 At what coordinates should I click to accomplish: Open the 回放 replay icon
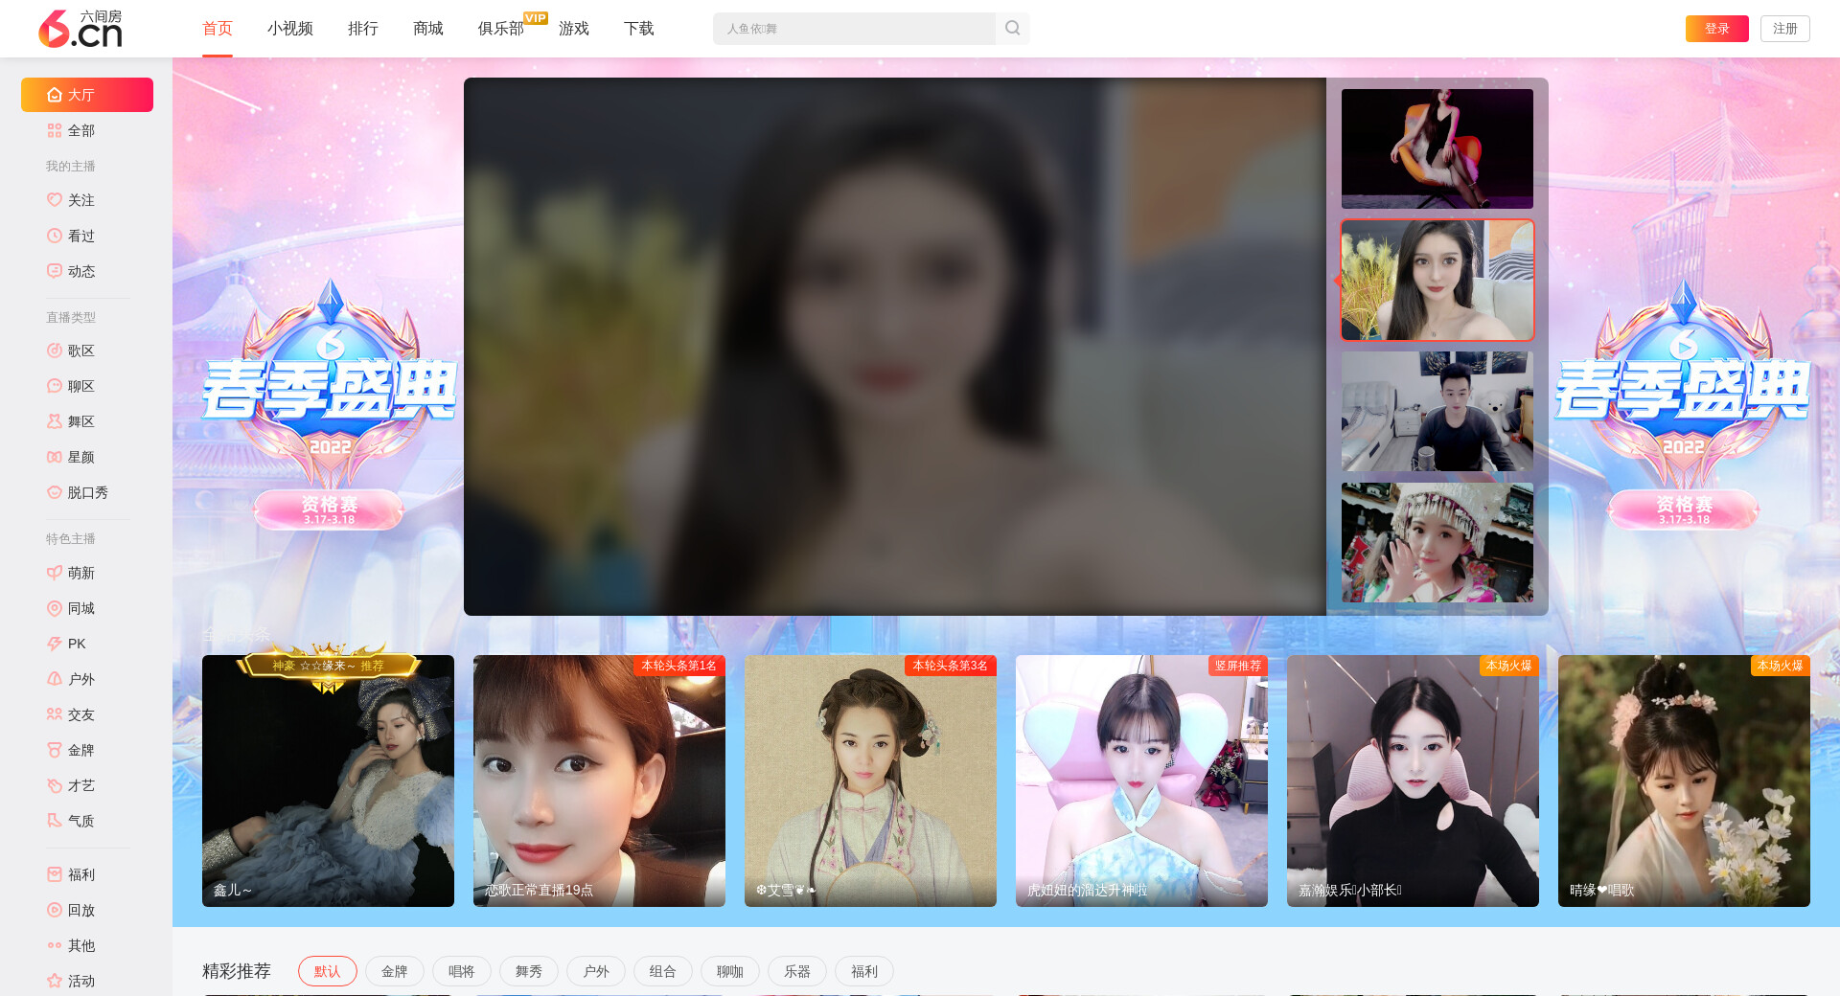tap(55, 910)
